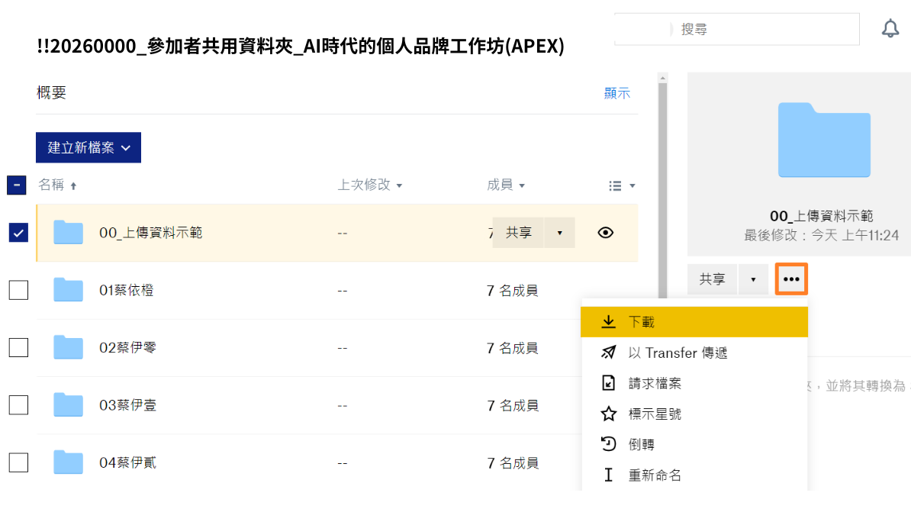Click the eye icon on 00_上傳資料示範 row
911x525 pixels.
pos(605,233)
